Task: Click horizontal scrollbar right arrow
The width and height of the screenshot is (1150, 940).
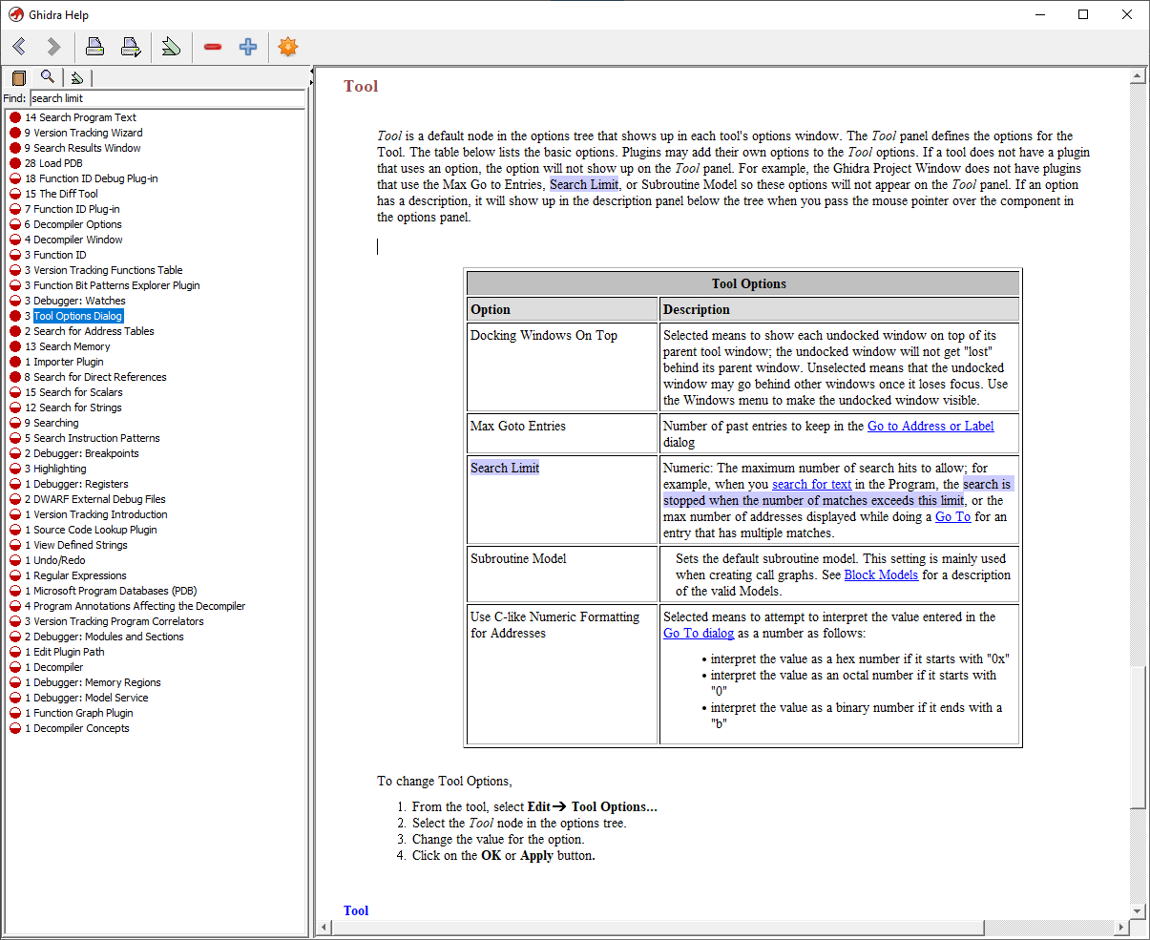Action: pyautogui.click(x=1120, y=928)
